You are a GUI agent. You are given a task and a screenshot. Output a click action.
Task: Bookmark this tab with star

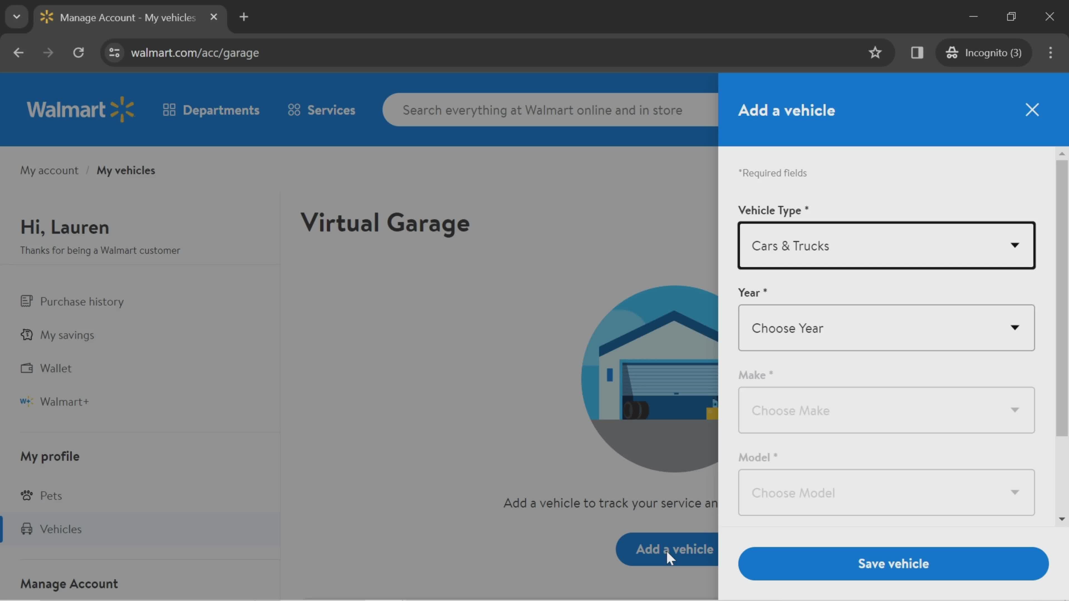(875, 53)
